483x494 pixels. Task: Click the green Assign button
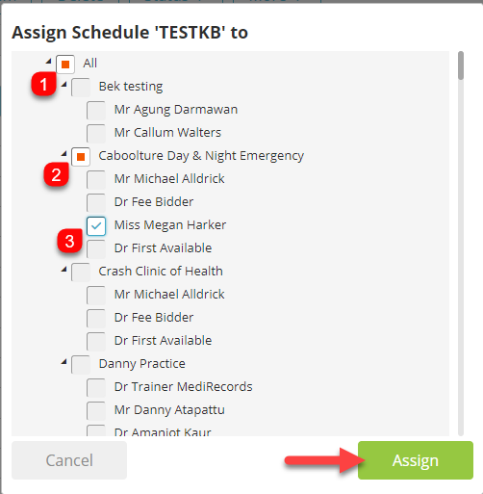click(x=416, y=460)
